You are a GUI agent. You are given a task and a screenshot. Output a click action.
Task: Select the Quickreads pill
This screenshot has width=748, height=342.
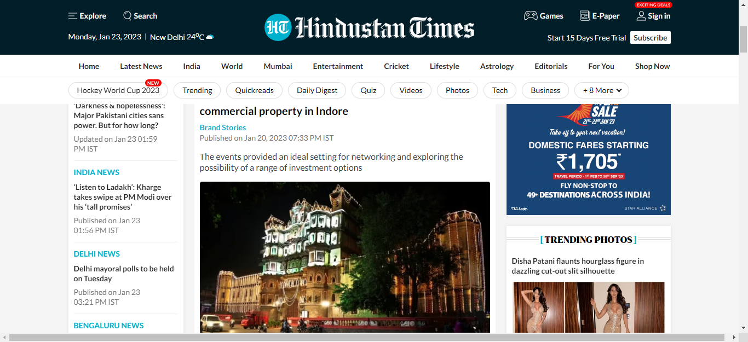[x=254, y=90]
